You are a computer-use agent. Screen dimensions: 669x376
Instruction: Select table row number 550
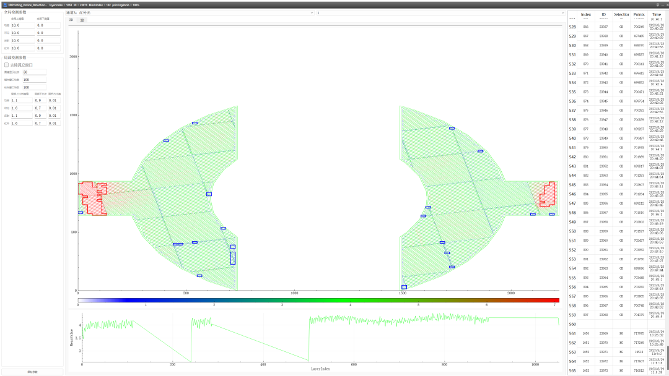point(572,231)
